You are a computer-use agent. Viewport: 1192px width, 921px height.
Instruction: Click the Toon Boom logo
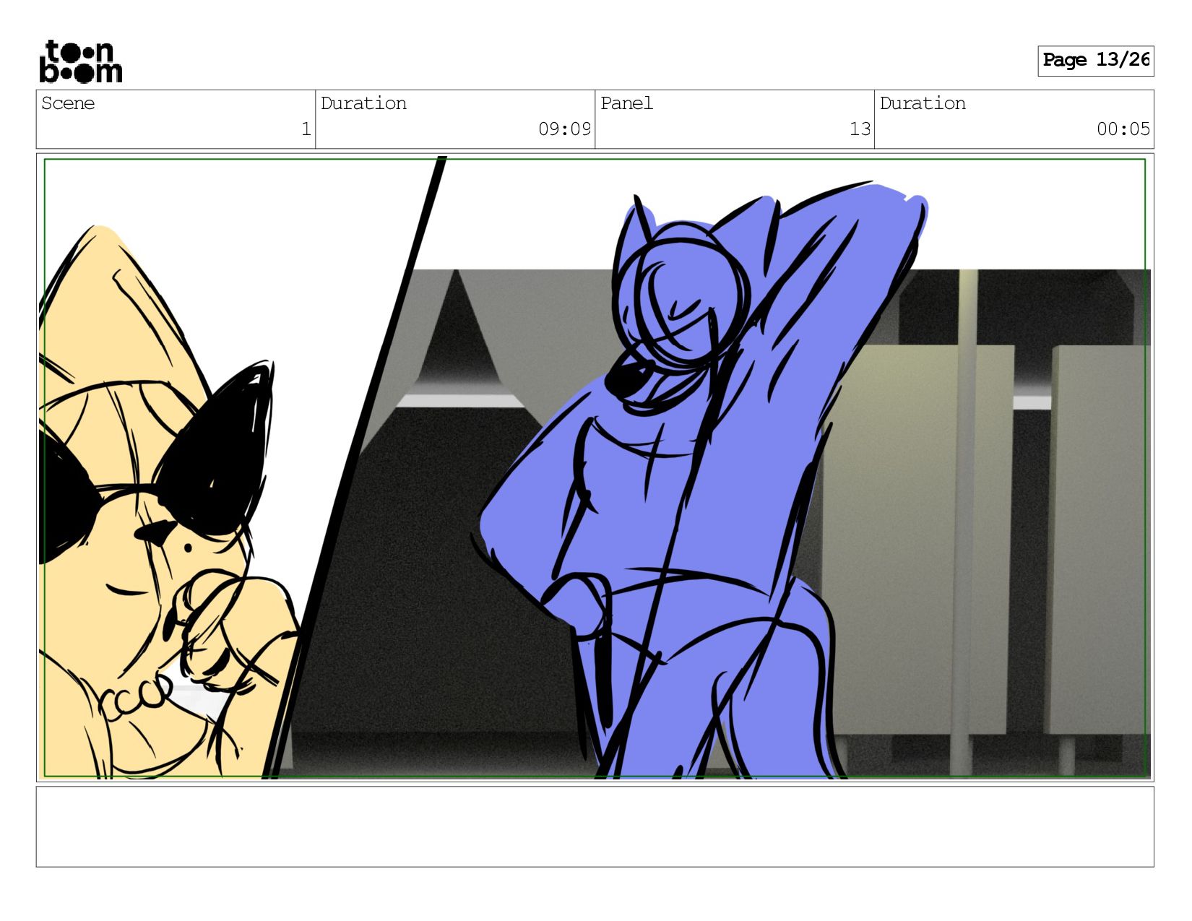[80, 61]
